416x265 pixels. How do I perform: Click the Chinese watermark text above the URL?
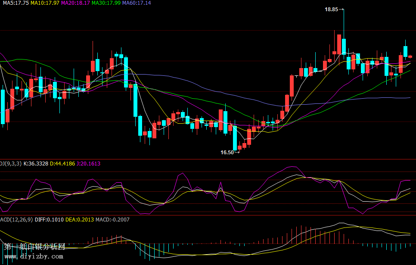[34, 247]
